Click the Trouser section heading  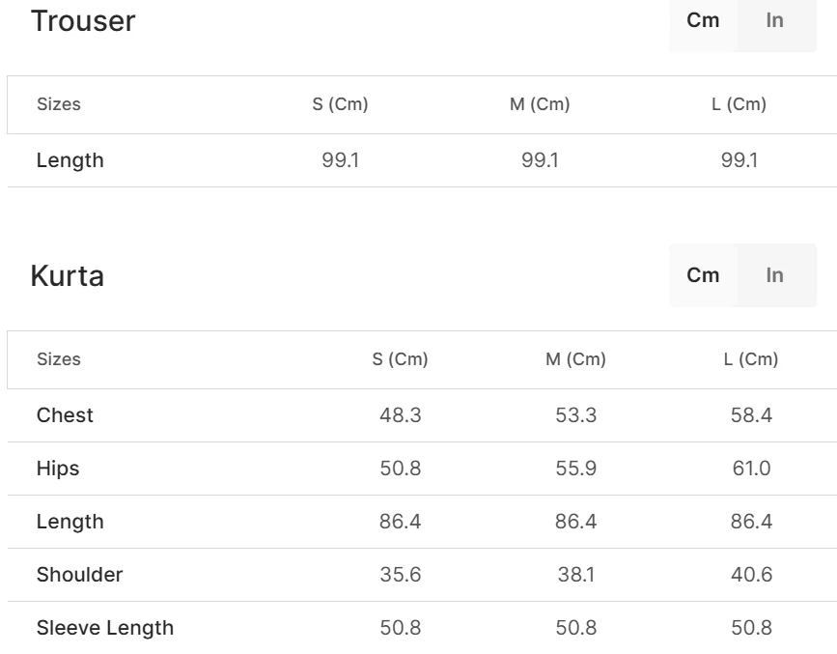[x=83, y=20]
